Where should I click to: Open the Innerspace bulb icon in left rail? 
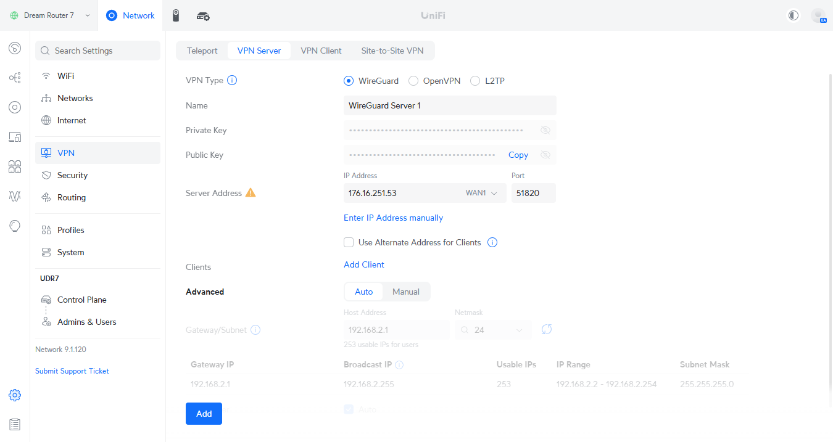pyautogui.click(x=15, y=226)
